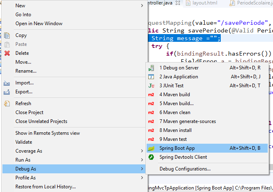Expand the Profile As submenu arrow
273x192 pixels.
pyautogui.click(x=142, y=178)
